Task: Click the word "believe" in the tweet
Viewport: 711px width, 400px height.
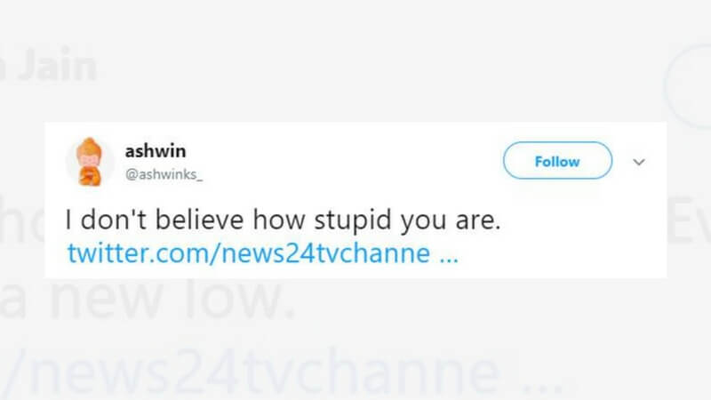Action: 199,220
